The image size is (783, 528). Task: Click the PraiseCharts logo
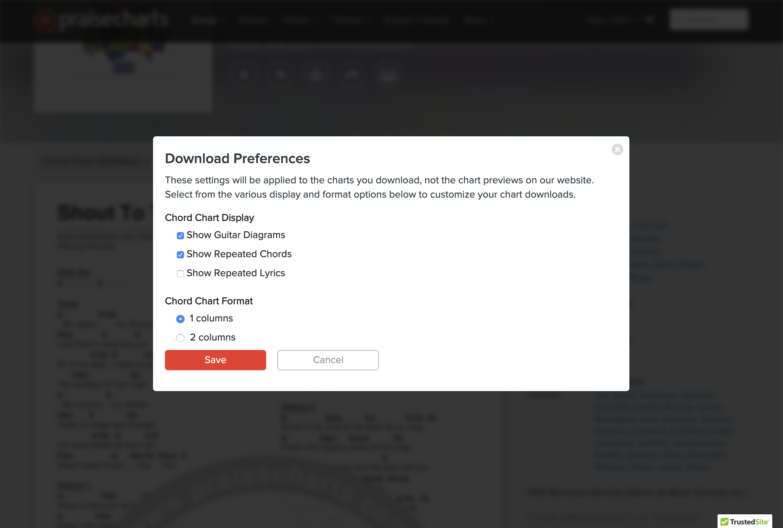click(101, 20)
